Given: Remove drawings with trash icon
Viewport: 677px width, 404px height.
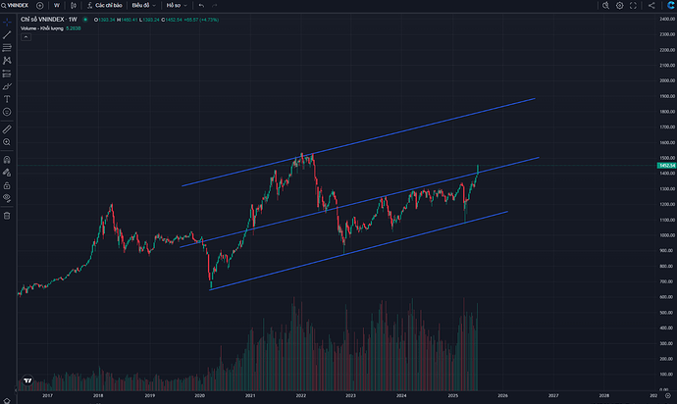Looking at the screenshot, I should [7, 216].
